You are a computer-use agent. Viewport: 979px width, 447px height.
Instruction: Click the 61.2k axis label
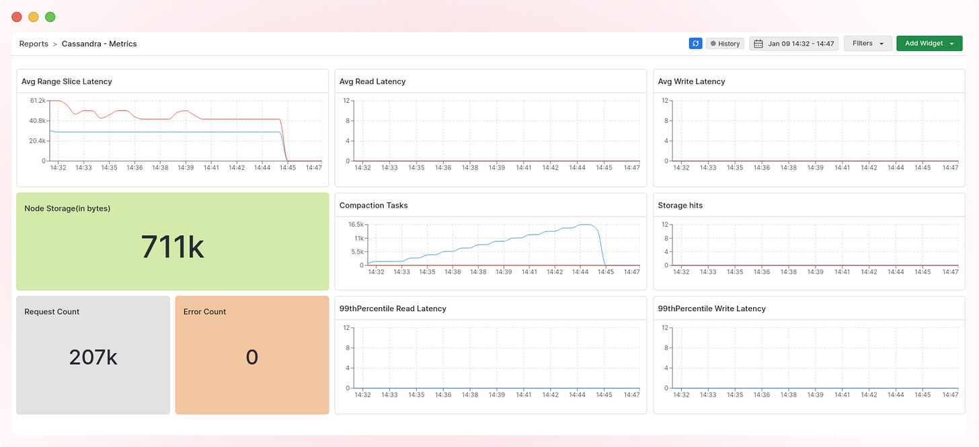[38, 100]
